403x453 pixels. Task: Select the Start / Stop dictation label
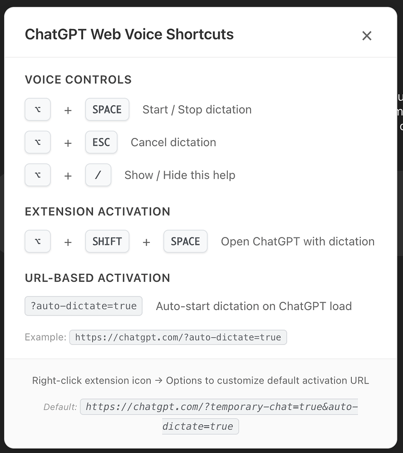[197, 109]
